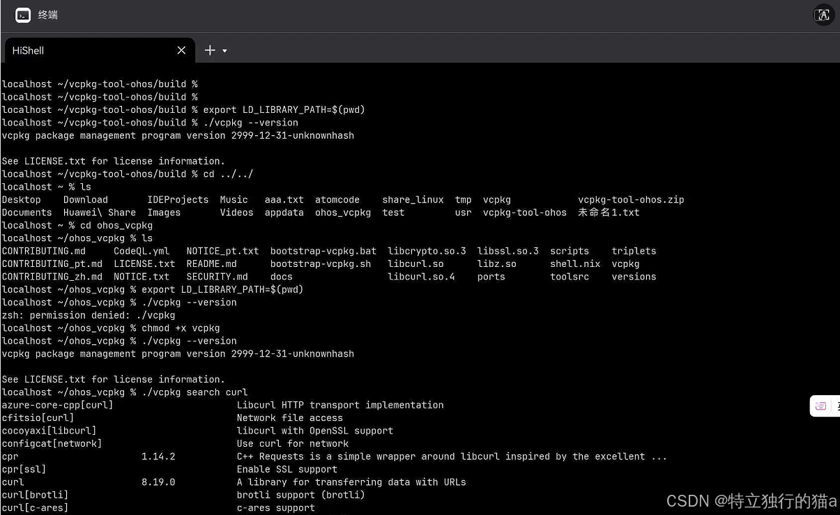The image size is (840, 515).
Task: Click the configcat[network] search result
Action: [x=52, y=444]
